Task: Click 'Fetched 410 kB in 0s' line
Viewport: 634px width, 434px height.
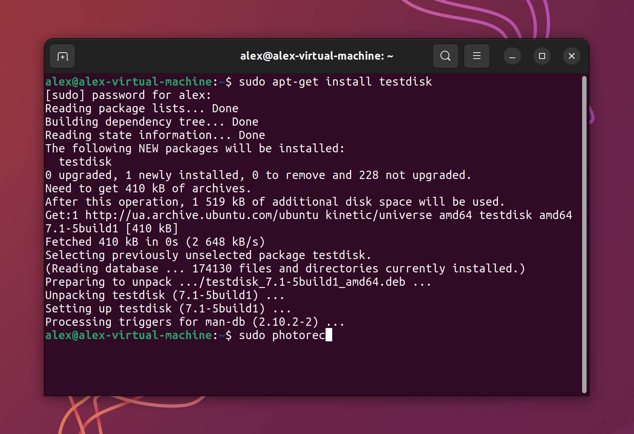Action: click(155, 242)
